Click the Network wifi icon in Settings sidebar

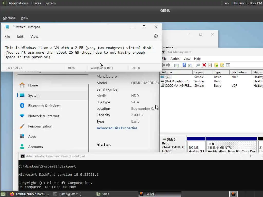tap(22, 116)
